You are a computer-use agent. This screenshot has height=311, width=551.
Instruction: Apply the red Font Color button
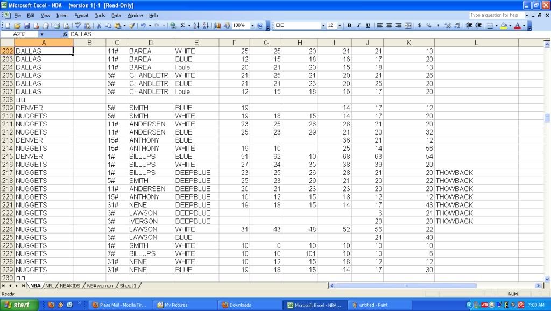click(517, 25)
